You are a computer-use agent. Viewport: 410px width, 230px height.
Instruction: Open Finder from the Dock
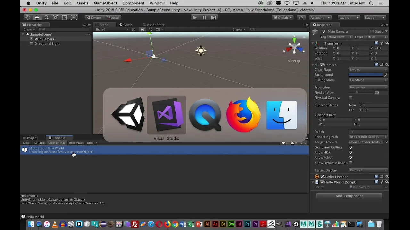31,224
